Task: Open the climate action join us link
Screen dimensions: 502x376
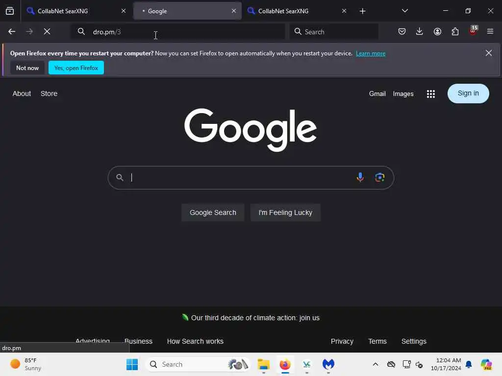Action: [x=255, y=318]
